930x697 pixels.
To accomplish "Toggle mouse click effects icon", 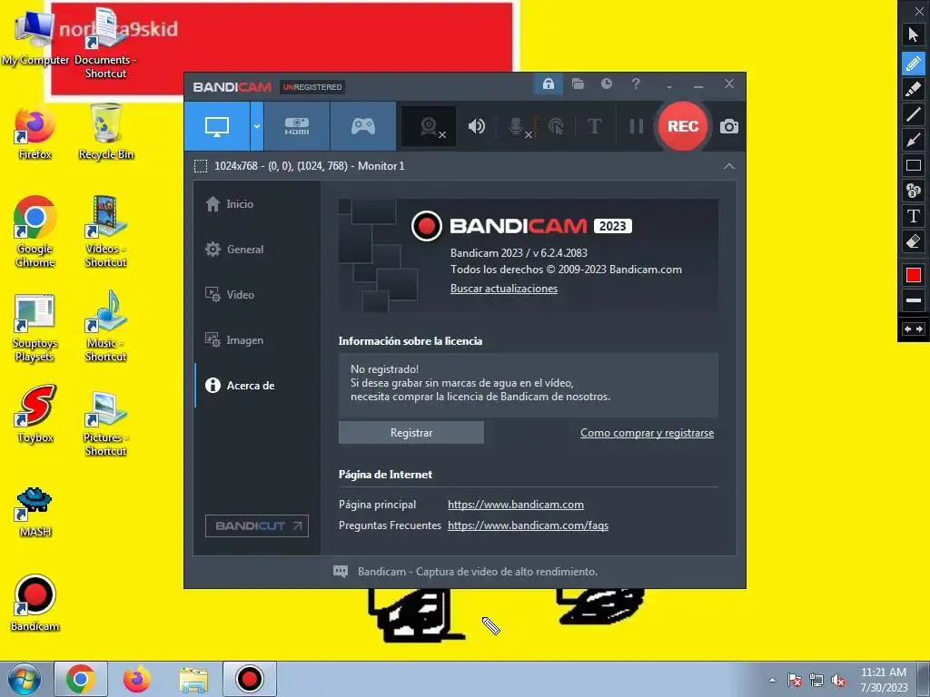I will [x=556, y=126].
